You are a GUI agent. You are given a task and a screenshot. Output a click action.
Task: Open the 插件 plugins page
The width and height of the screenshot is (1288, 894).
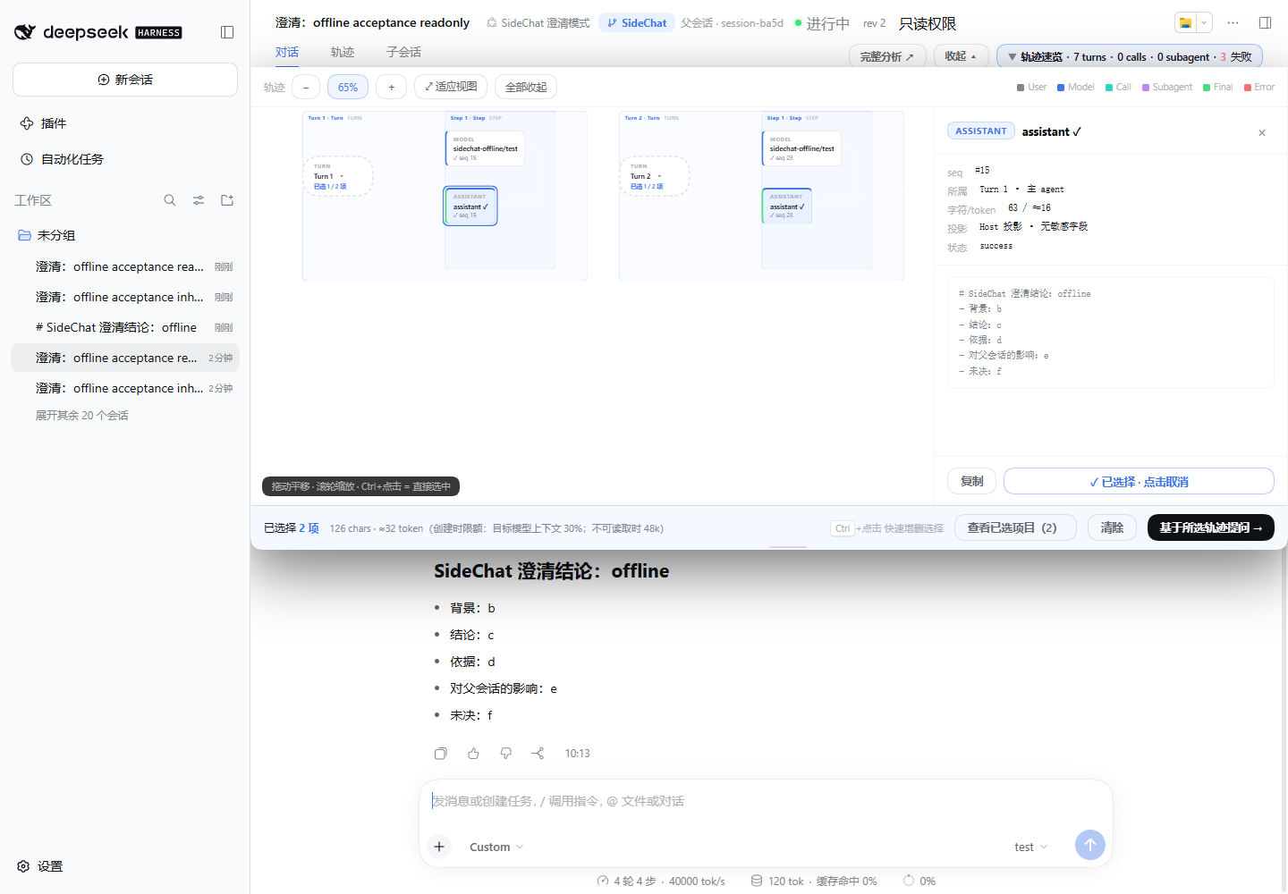point(125,123)
